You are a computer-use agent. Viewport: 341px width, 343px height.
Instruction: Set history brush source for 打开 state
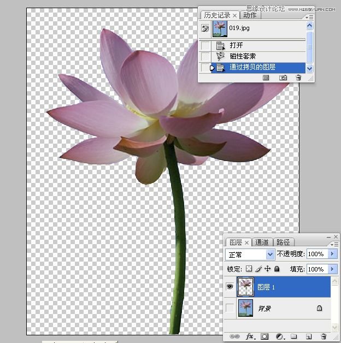tap(205, 46)
